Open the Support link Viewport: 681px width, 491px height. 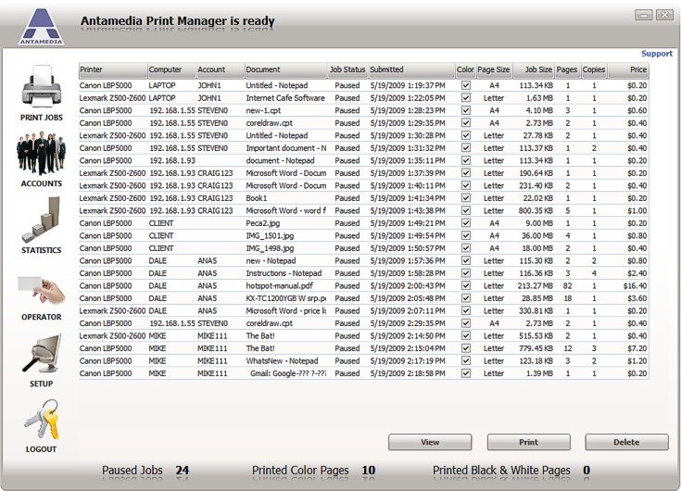657,54
